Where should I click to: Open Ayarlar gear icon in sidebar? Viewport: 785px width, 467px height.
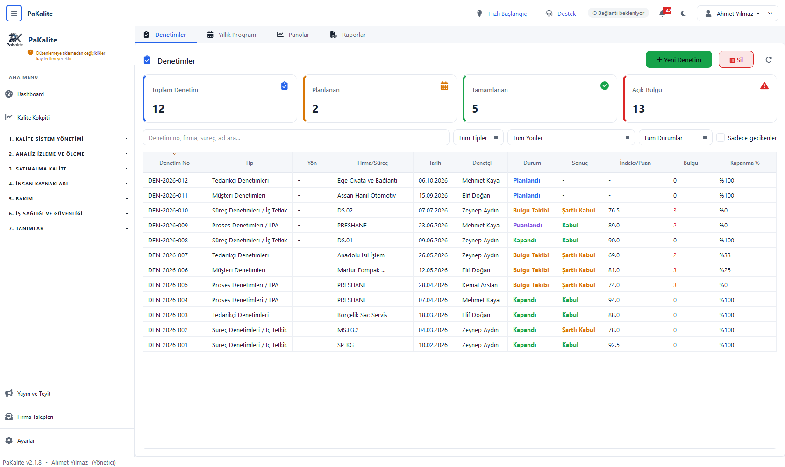9,440
